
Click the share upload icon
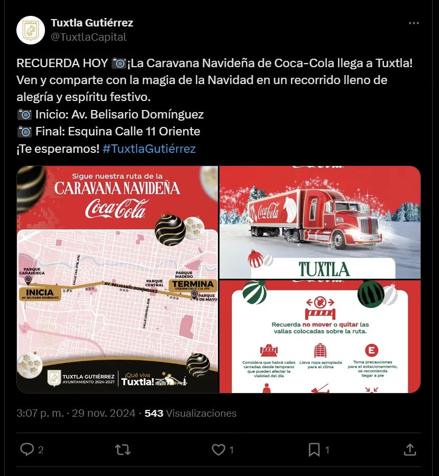[410, 450]
